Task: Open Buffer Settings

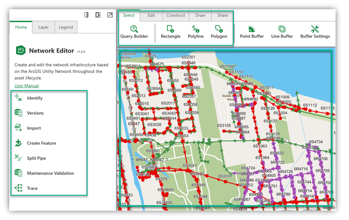Action: pos(315,32)
